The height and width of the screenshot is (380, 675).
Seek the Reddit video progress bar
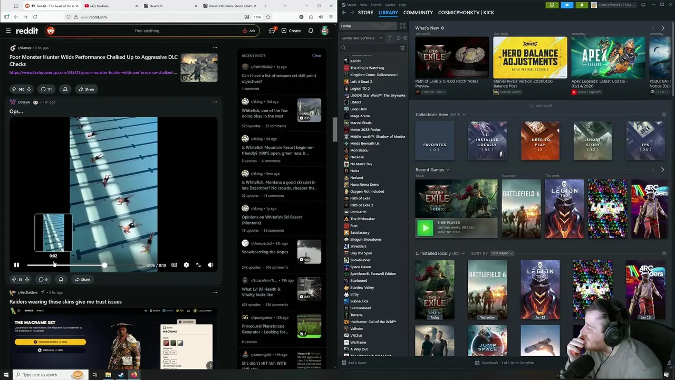click(85, 265)
